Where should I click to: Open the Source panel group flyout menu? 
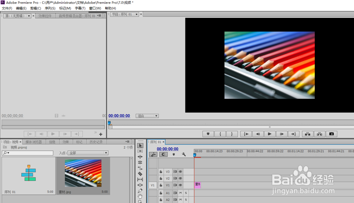pyautogui.click(x=99, y=16)
